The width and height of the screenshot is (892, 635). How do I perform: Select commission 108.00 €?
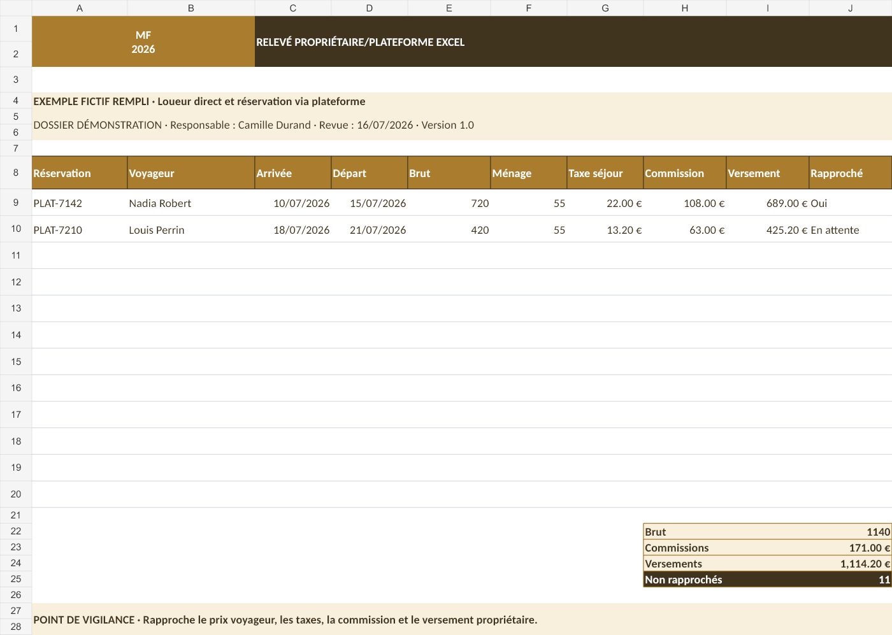685,203
